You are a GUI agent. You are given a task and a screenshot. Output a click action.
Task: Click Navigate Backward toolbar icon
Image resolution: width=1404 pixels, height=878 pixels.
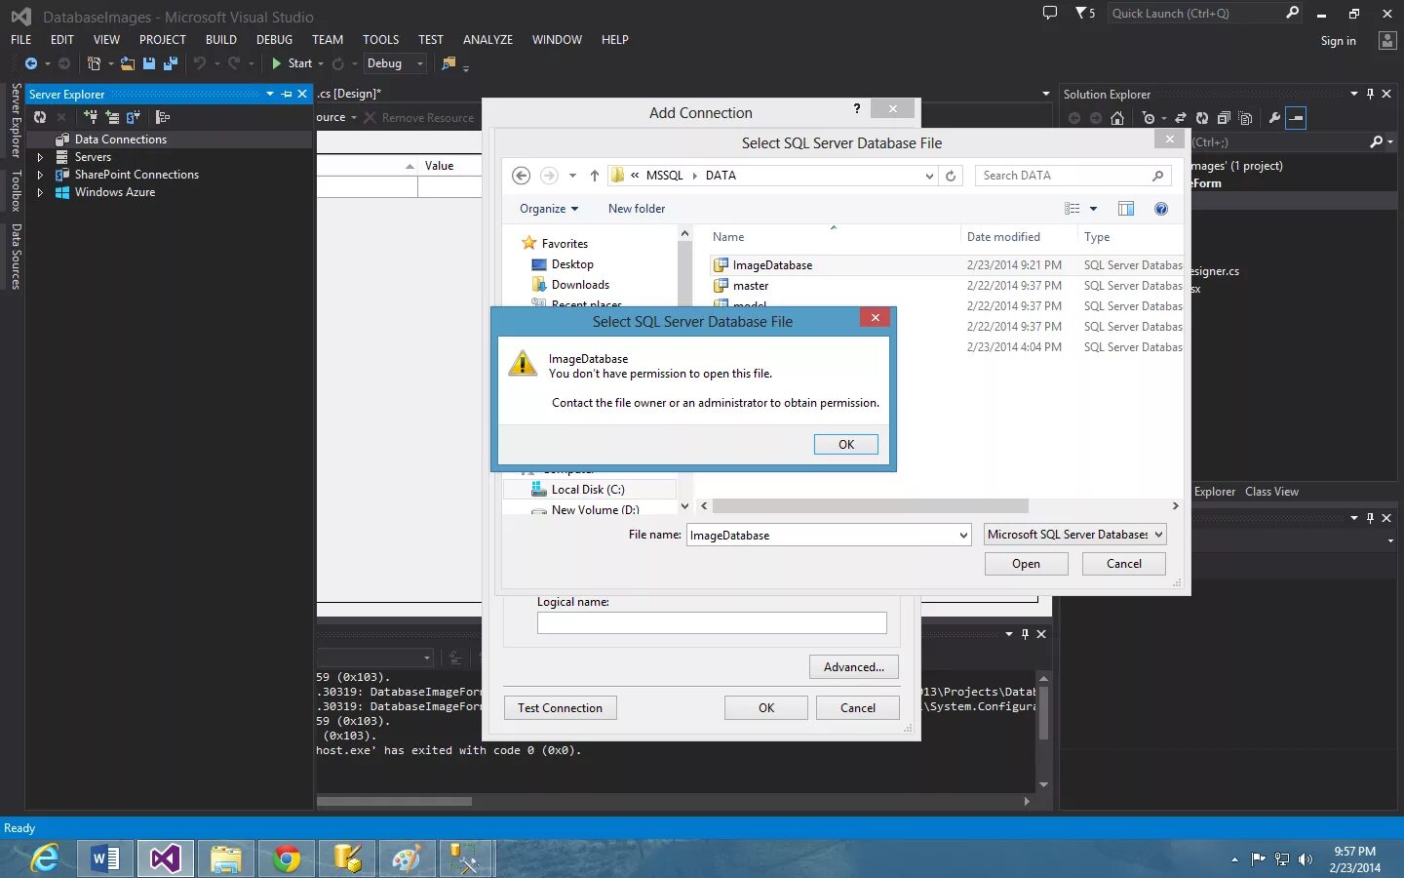[x=31, y=63]
